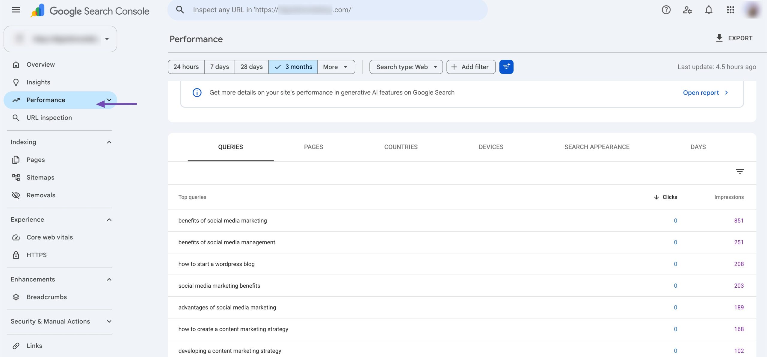Collapse the Experience section
767x357 pixels.
point(109,220)
